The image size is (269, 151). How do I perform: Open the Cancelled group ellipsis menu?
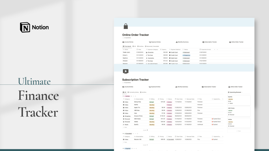click(x=135, y=134)
